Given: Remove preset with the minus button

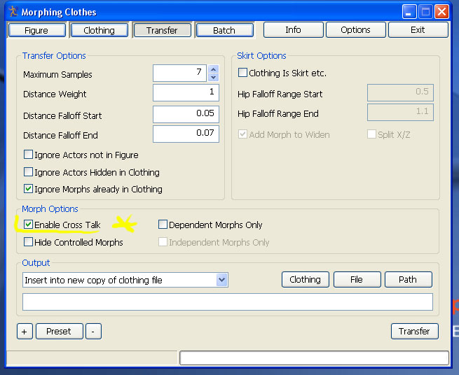Looking at the screenshot, I should coord(93,332).
